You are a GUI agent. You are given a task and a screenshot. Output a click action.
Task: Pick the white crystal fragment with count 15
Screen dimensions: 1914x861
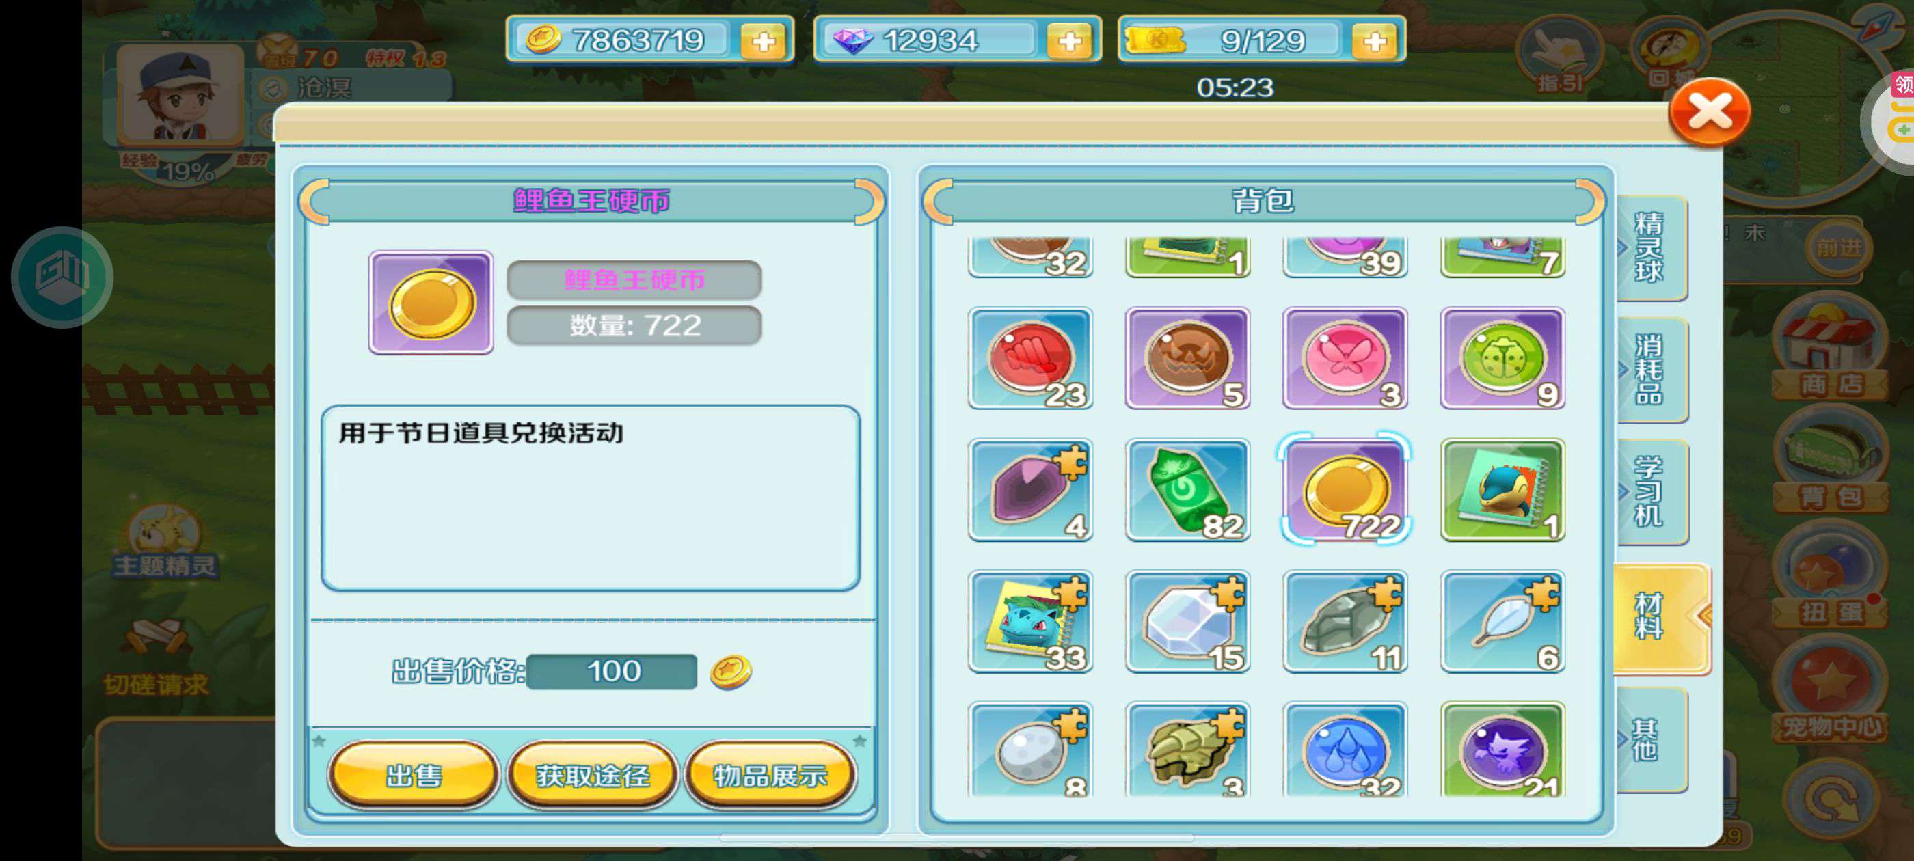pyautogui.click(x=1187, y=621)
